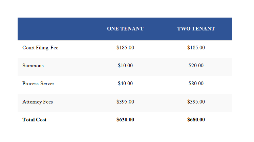Click the blue table header bar

pyautogui.click(x=125, y=29)
